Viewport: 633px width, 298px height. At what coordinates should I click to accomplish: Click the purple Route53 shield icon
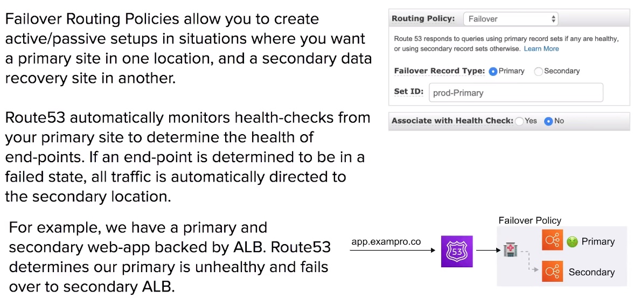pos(457,251)
